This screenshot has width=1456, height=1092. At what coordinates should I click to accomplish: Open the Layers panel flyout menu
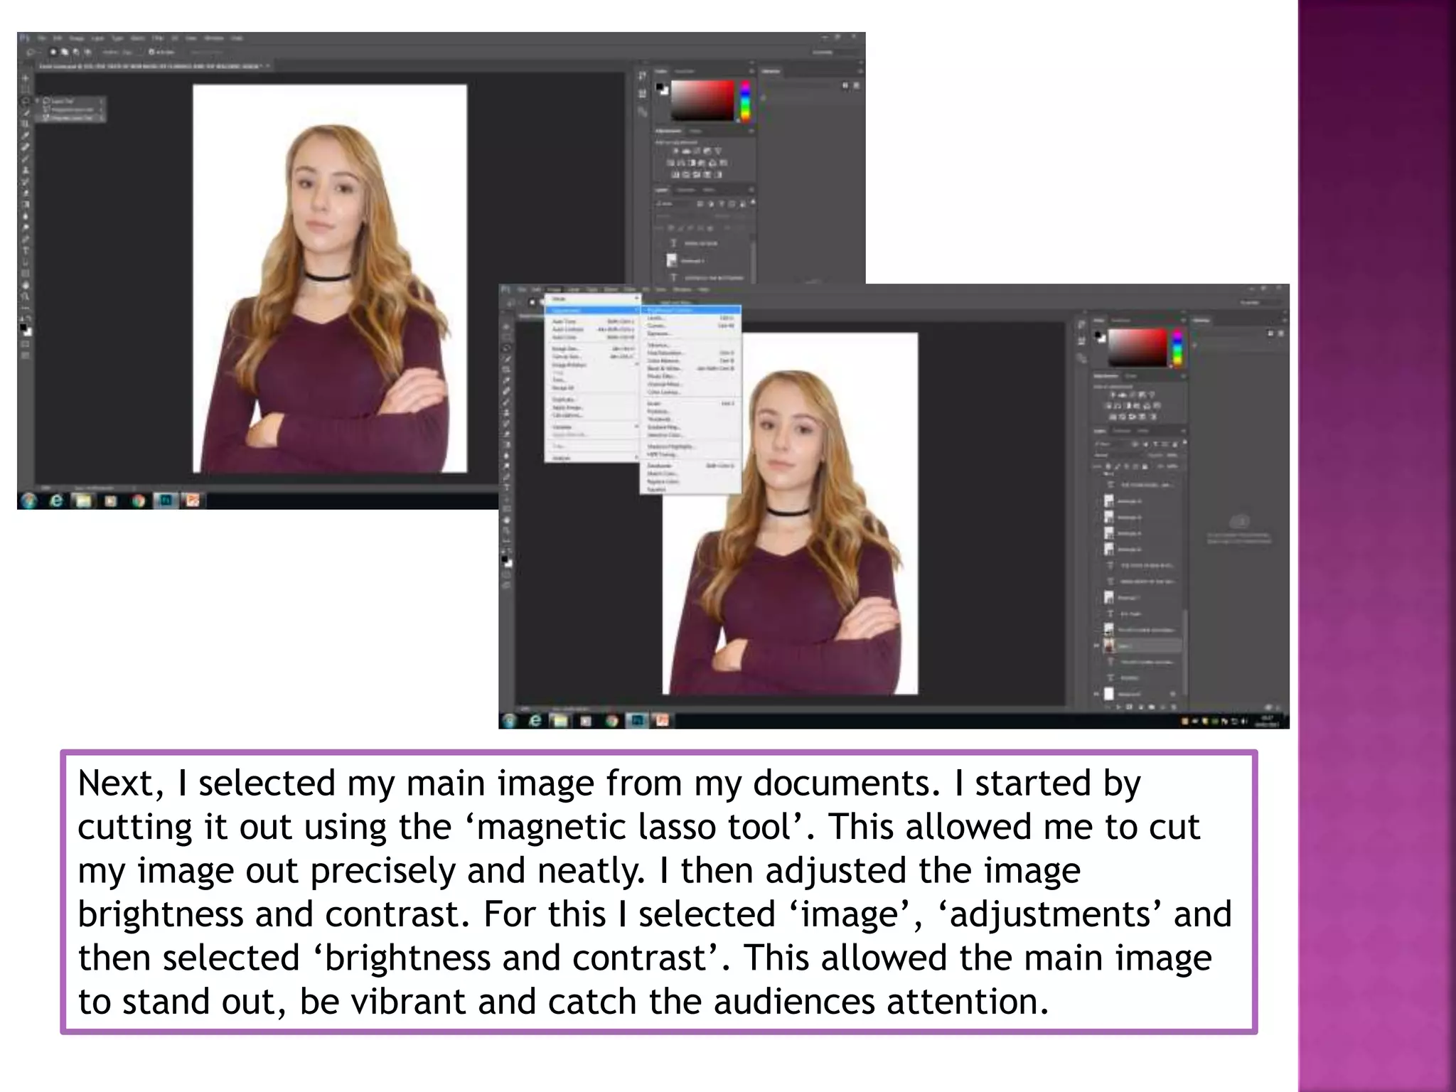(1183, 431)
